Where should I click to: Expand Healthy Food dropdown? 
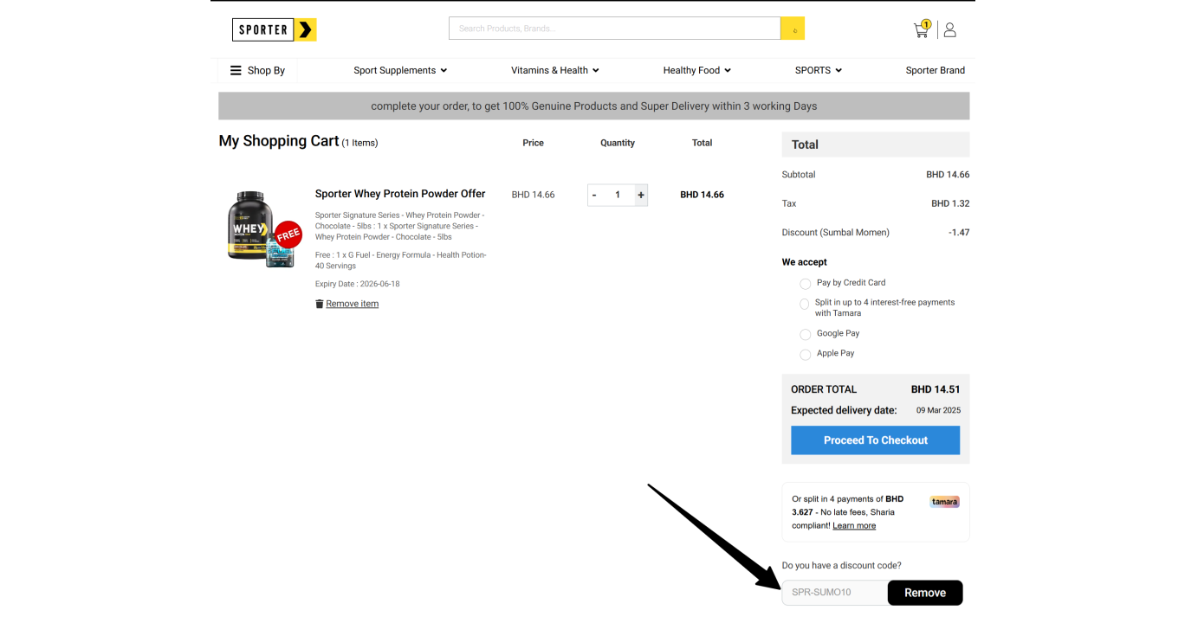pos(696,70)
